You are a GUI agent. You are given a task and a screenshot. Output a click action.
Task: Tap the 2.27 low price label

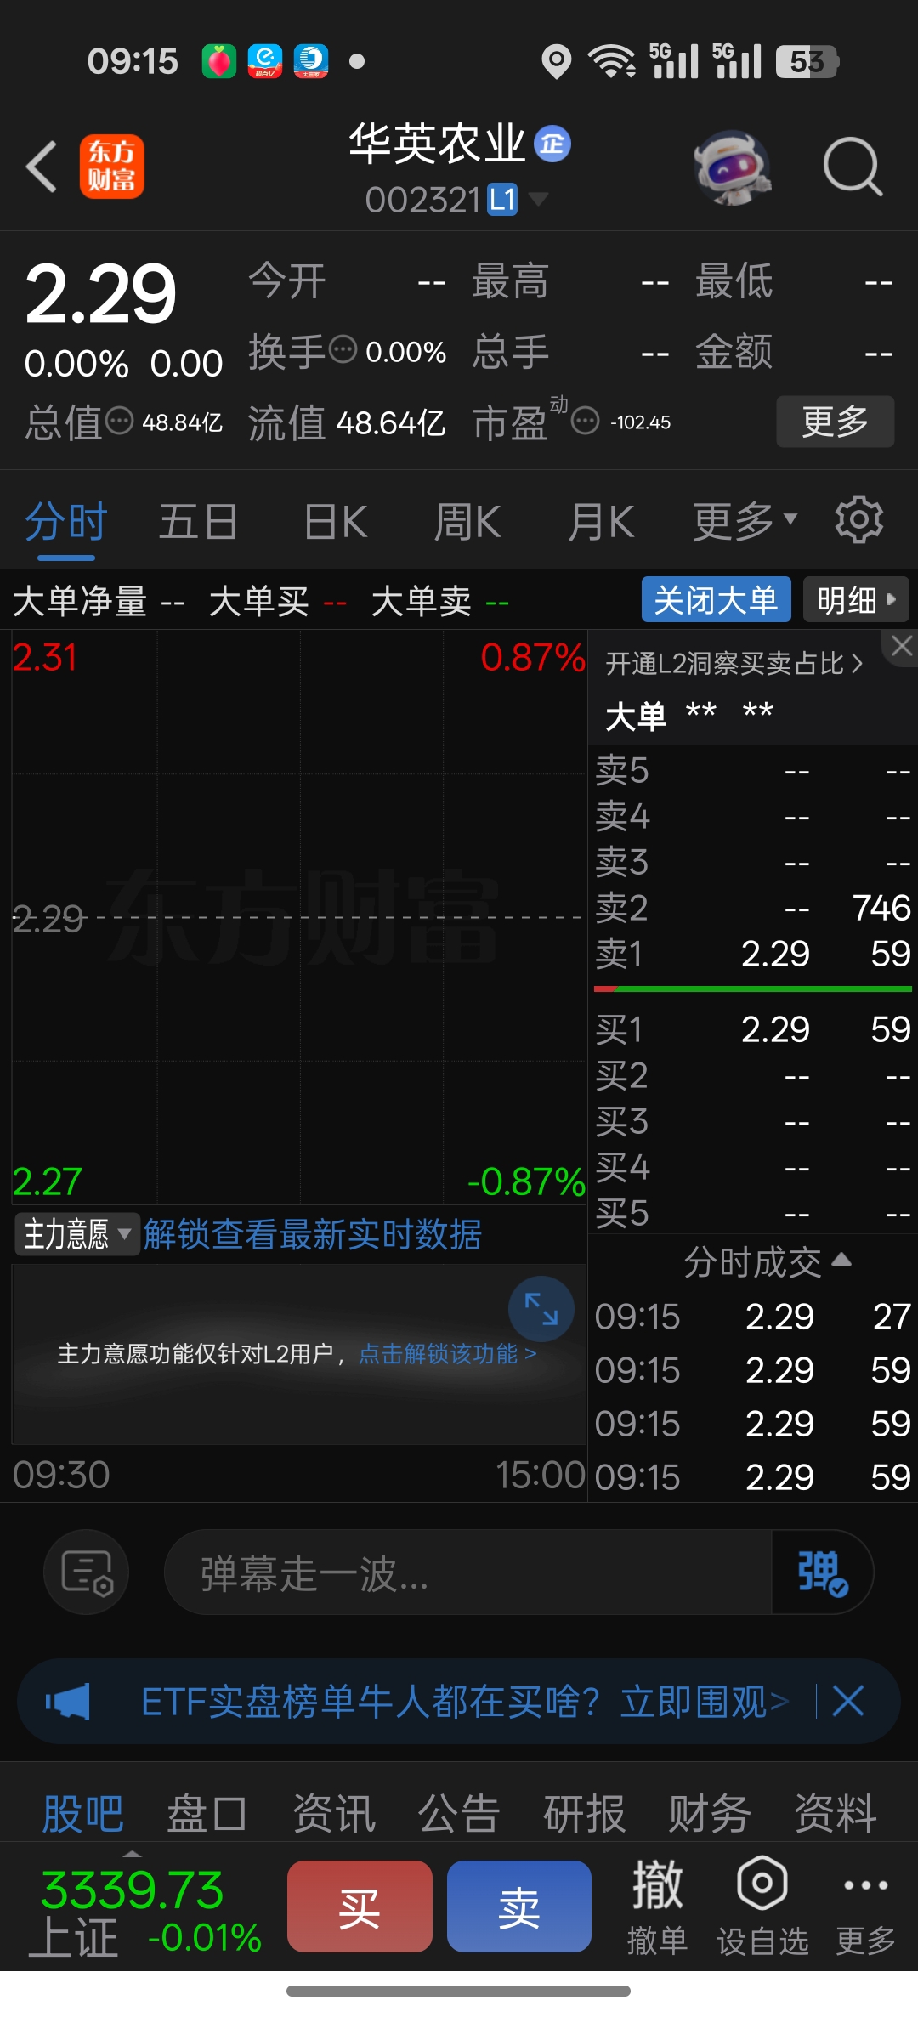coord(47,1181)
